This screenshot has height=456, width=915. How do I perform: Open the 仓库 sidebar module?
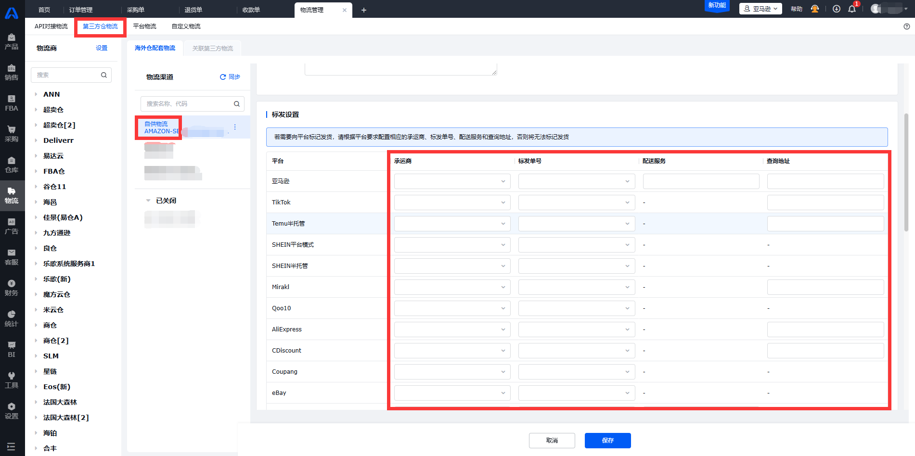pos(12,165)
